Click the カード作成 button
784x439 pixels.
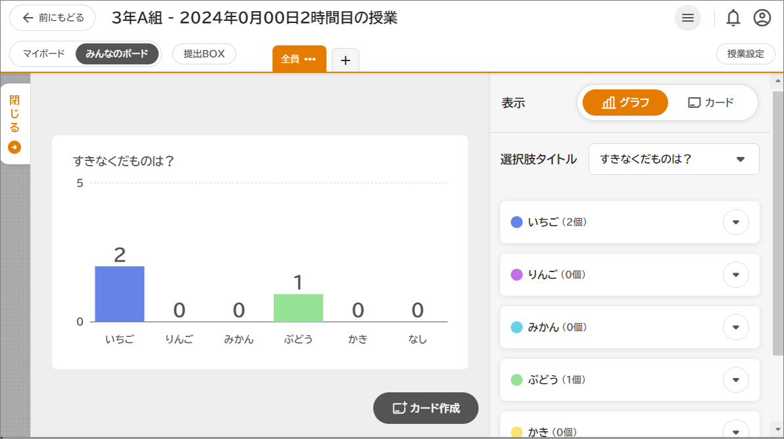click(426, 408)
